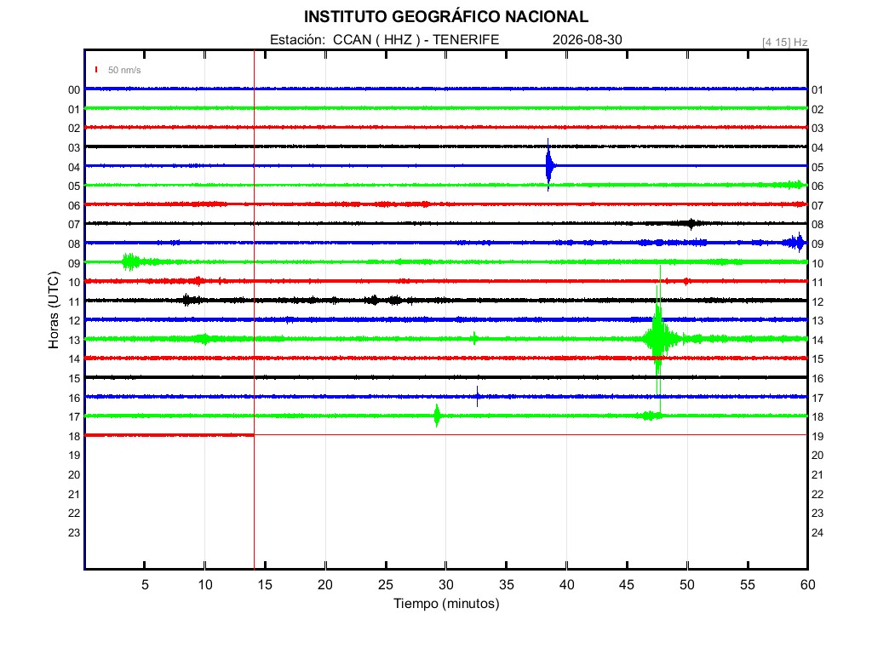Click the station label CCAN ( HHZ ) - TENERIFE

(x=416, y=40)
